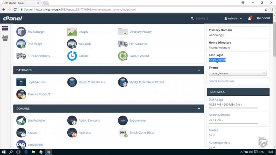Open User Manager sidebar icon

[x=5, y=38]
